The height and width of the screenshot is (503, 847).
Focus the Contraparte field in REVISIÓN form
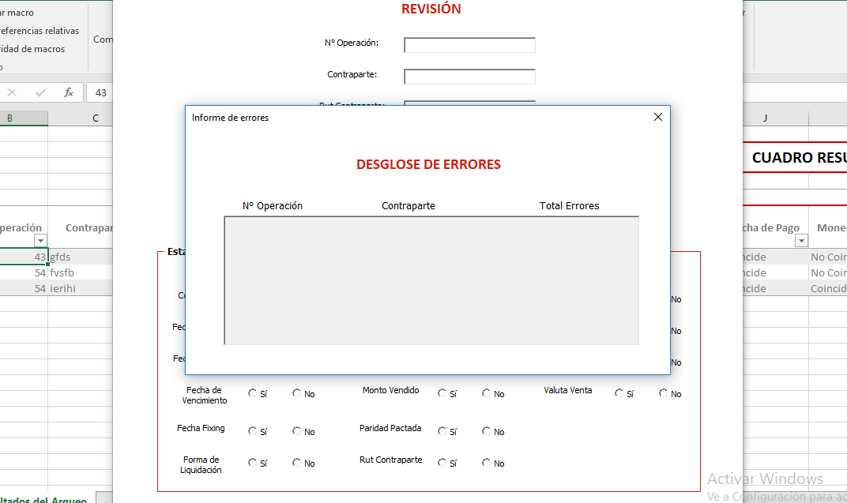469,77
